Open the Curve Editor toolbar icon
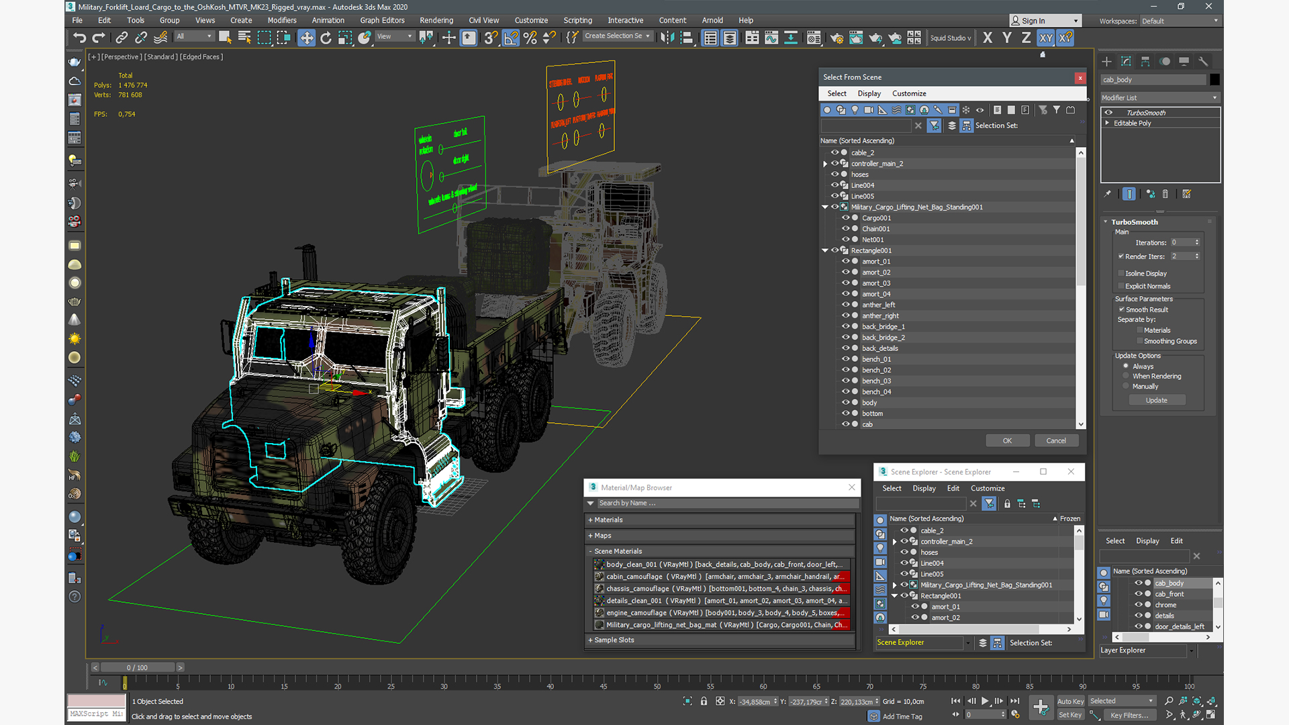The image size is (1289, 725). click(x=771, y=38)
